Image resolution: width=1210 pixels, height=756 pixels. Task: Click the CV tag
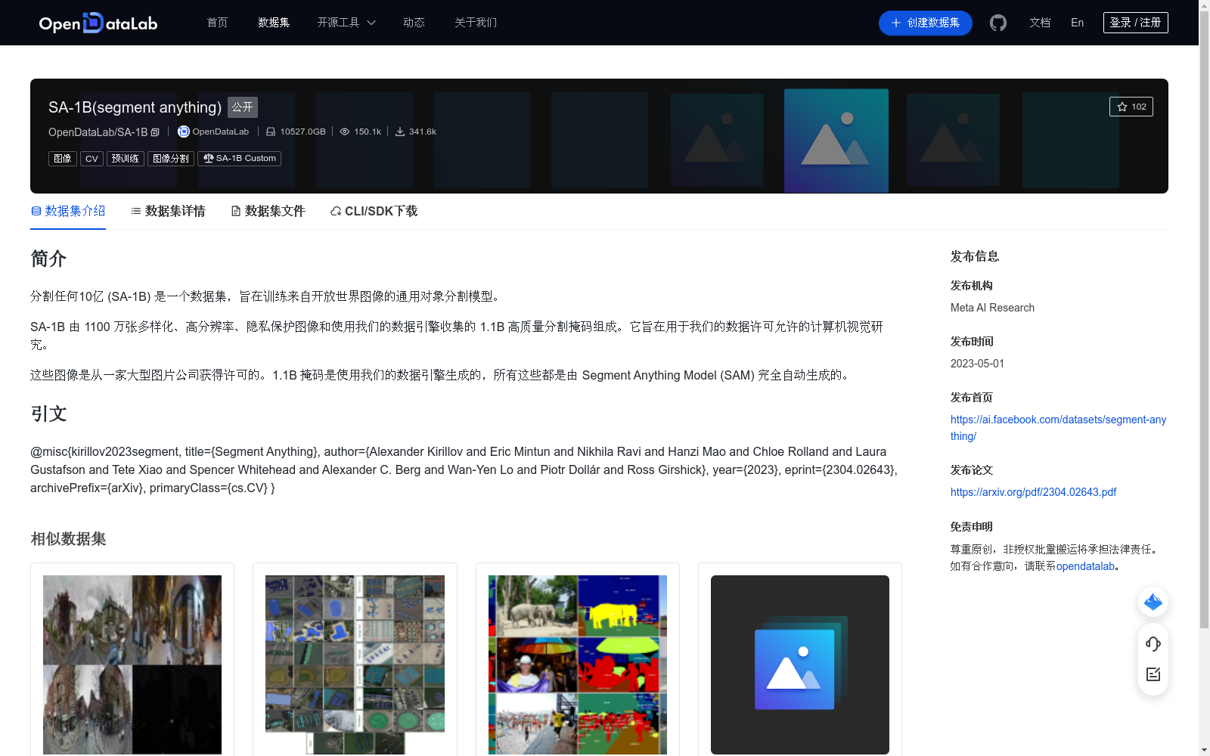[92, 159]
